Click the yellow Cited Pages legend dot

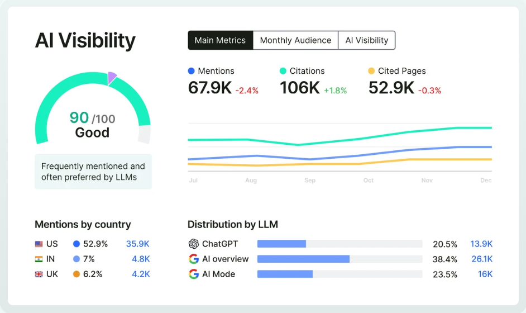tap(371, 71)
